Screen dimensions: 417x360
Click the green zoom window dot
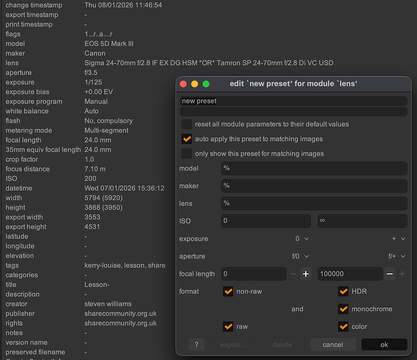205,84
